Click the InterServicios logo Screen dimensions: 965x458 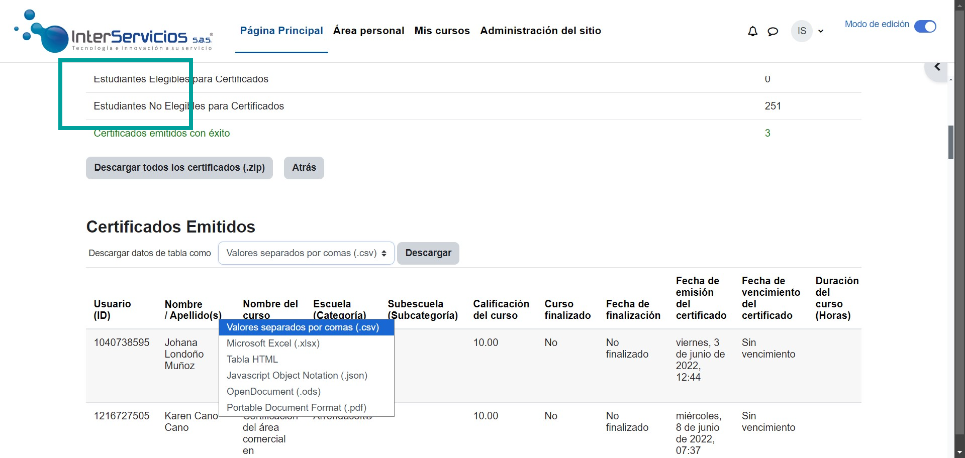pos(114,32)
